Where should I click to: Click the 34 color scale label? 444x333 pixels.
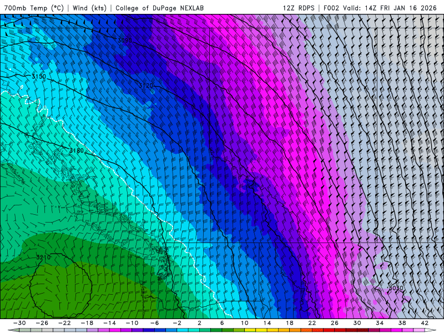tap(380, 323)
